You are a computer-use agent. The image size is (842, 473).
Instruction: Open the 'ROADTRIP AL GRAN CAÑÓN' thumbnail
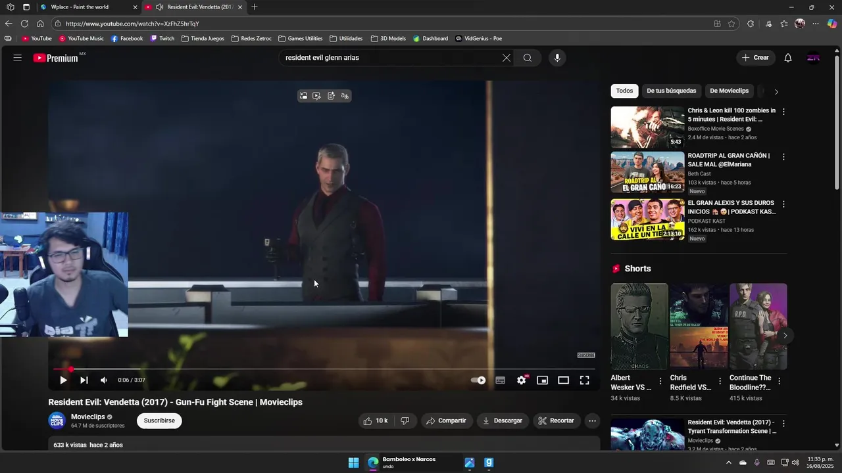click(648, 173)
